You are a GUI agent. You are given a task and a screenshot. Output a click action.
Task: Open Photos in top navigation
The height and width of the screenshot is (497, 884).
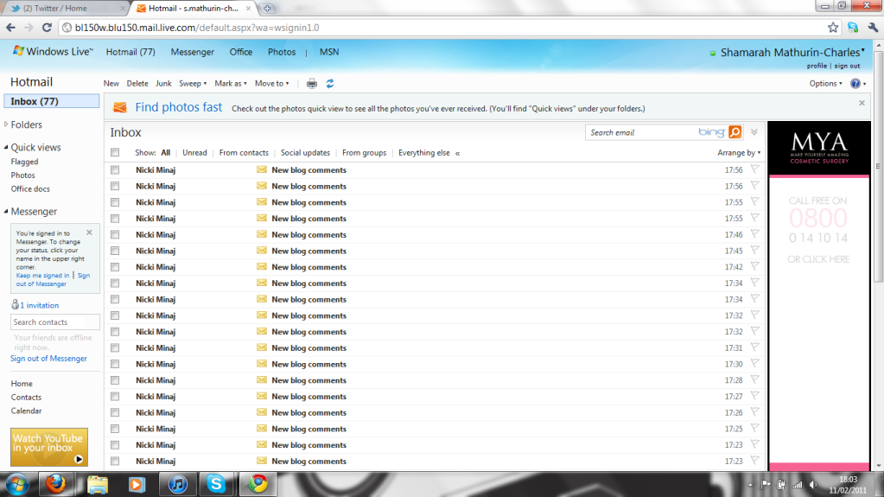point(282,52)
